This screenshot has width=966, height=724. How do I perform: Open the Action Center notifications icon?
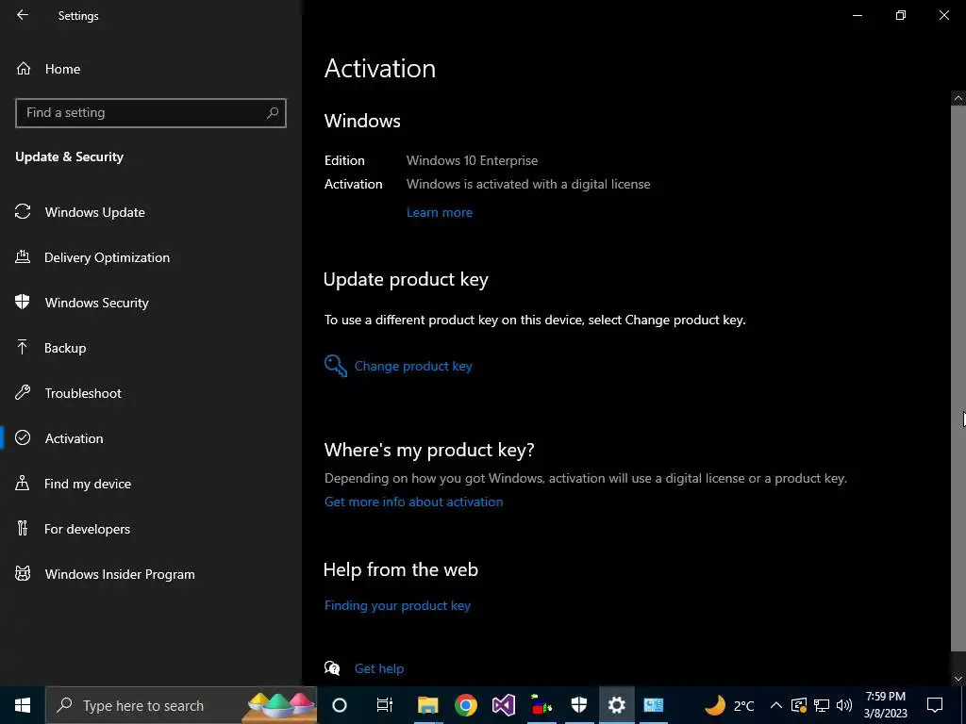(x=935, y=705)
